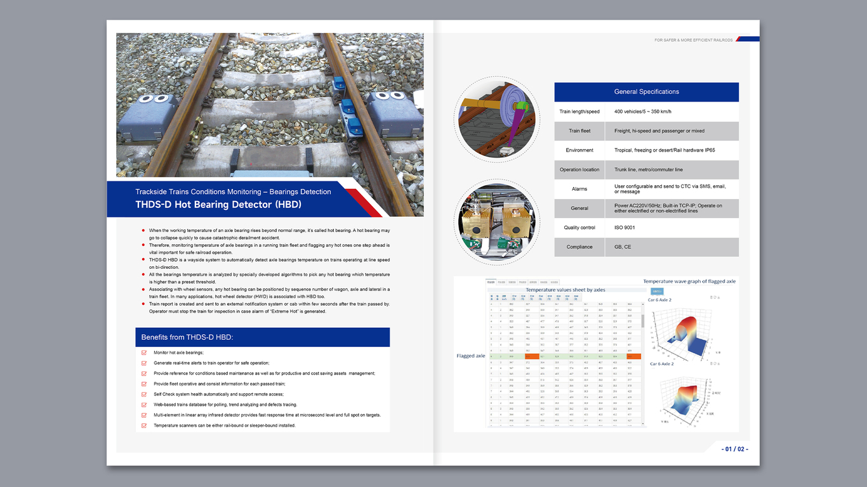Click the 'Flagged axle' label
The width and height of the screenshot is (867, 487).
470,356
